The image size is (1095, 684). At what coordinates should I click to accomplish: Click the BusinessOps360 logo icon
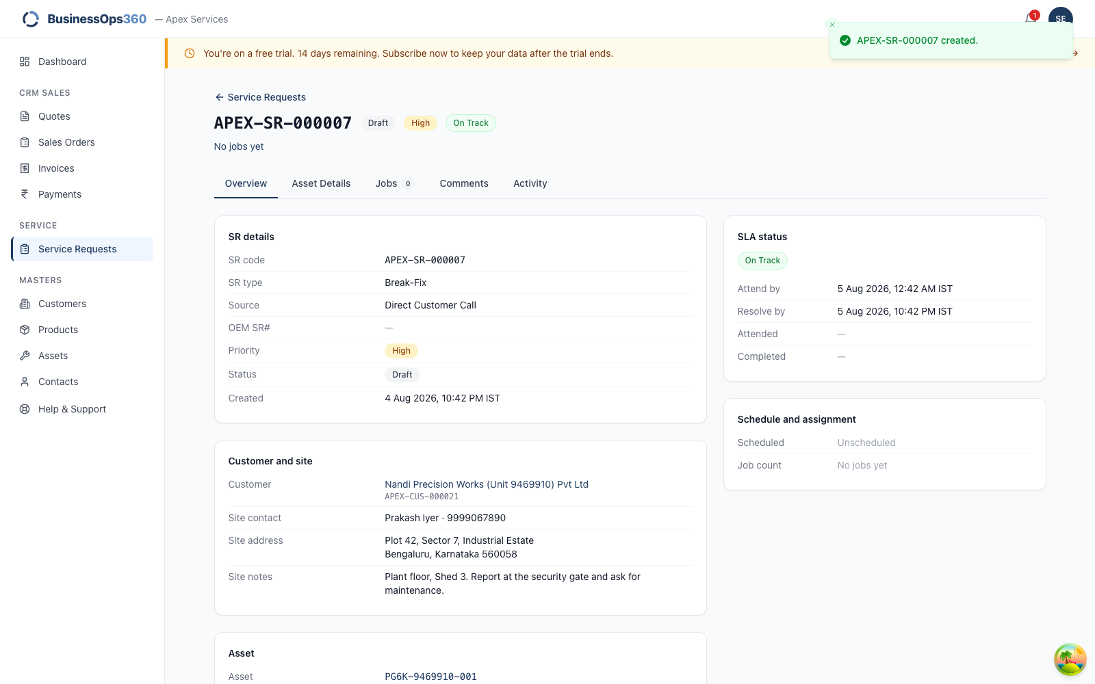(31, 19)
